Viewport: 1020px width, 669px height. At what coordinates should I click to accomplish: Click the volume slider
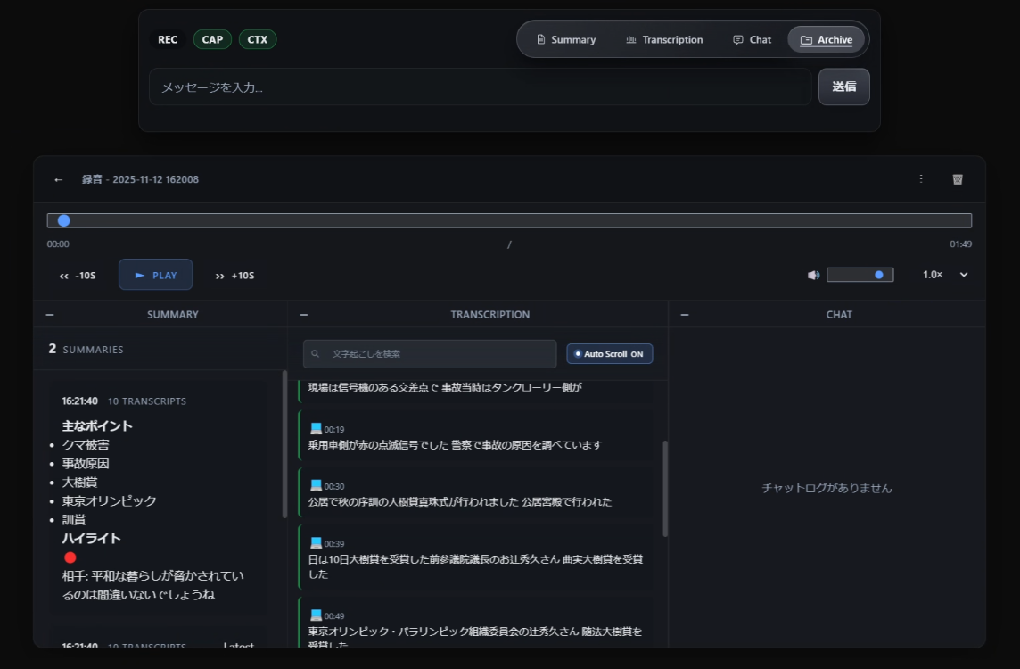pos(860,275)
